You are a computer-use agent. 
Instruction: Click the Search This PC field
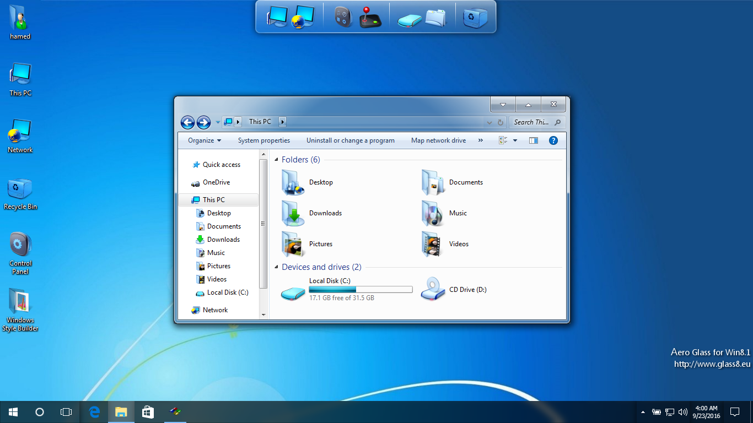pos(532,122)
